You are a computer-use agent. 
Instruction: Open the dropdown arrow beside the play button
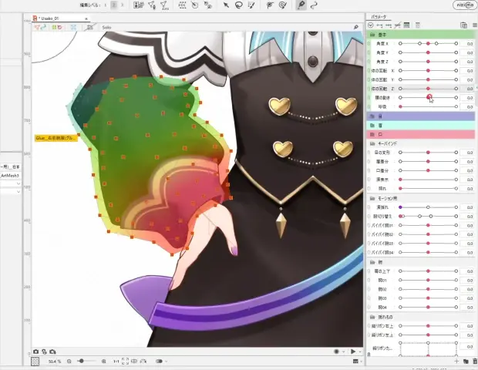(360, 351)
